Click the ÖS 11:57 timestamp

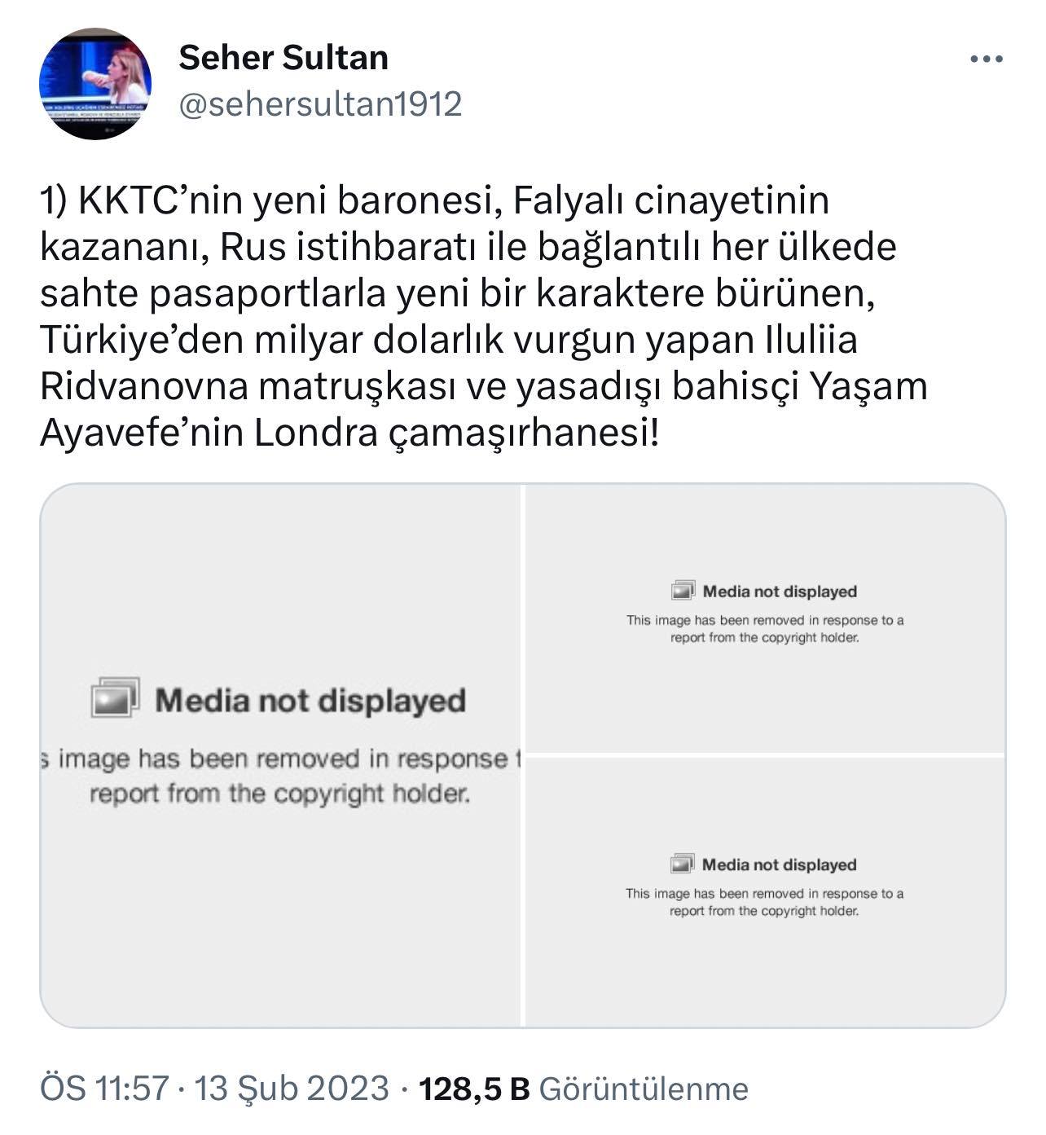(104, 1089)
